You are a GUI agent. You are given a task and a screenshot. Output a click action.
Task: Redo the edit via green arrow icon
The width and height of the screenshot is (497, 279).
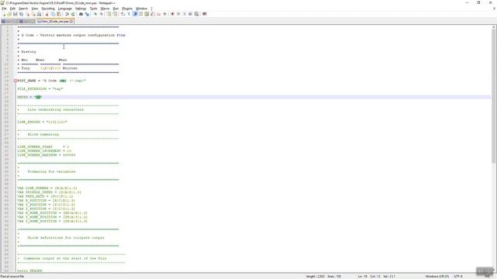(x=73, y=14)
